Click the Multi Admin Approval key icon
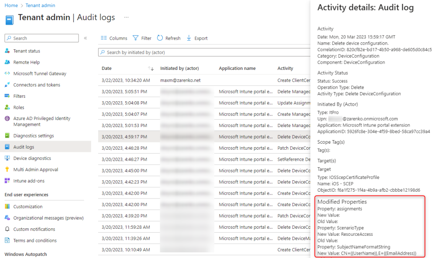The height and width of the screenshot is (258, 447). click(7, 169)
